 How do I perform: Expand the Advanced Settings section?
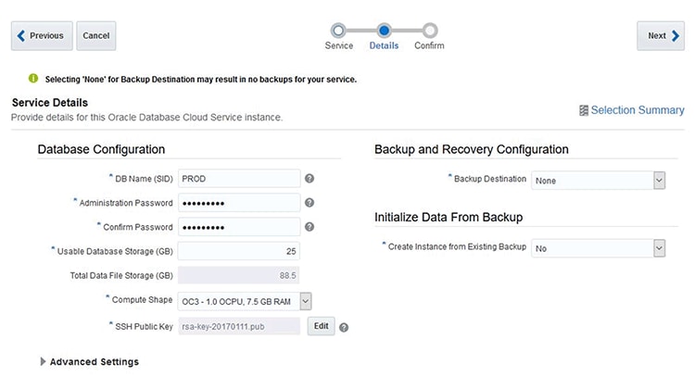coord(44,361)
